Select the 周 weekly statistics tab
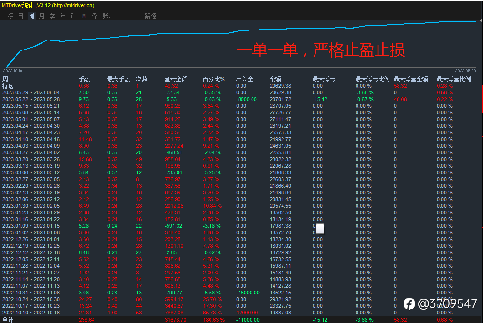483x323 pixels. pyautogui.click(x=31, y=16)
